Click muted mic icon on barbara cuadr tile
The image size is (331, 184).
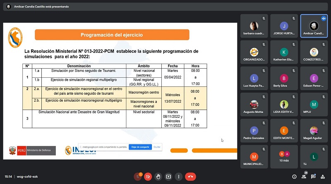tap(264, 18)
